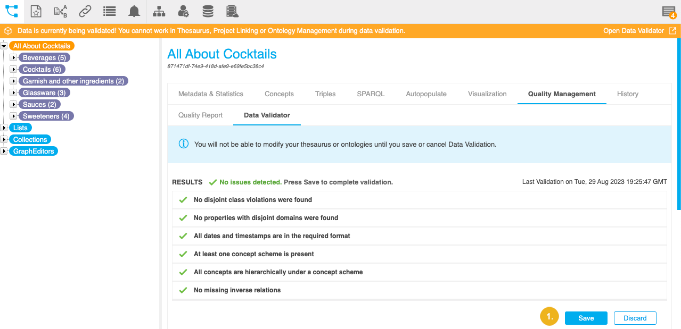Open the Quality Report sub-tab
This screenshot has width=681, height=329.
pos(200,115)
